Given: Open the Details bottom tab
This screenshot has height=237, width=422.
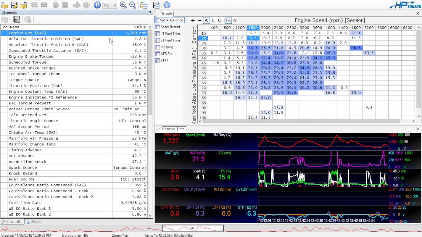Looking at the screenshot, I should tap(33, 222).
